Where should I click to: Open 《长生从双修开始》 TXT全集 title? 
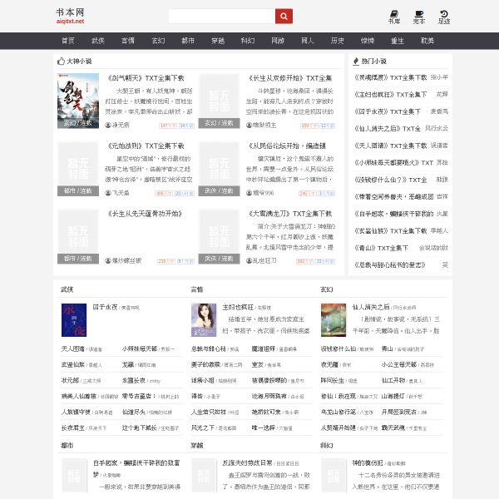290,78
